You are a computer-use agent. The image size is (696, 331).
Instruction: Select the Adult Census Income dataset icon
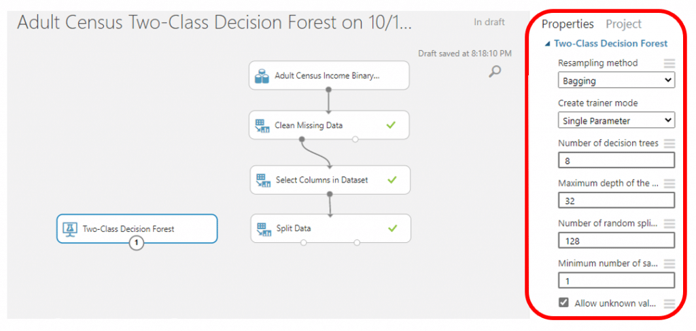pyautogui.click(x=262, y=76)
